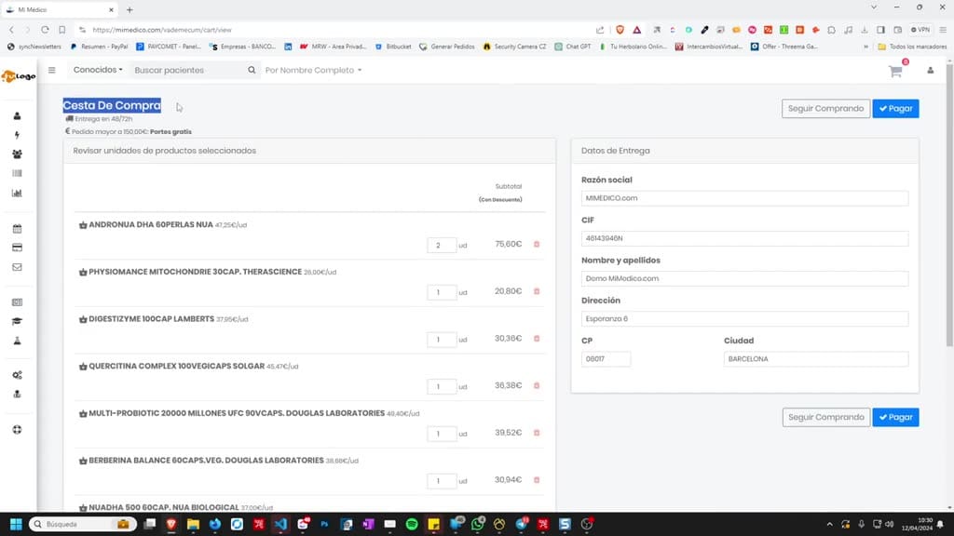The image size is (954, 536).
Task: Click the Cesta De Compra heading
Action: click(x=112, y=105)
